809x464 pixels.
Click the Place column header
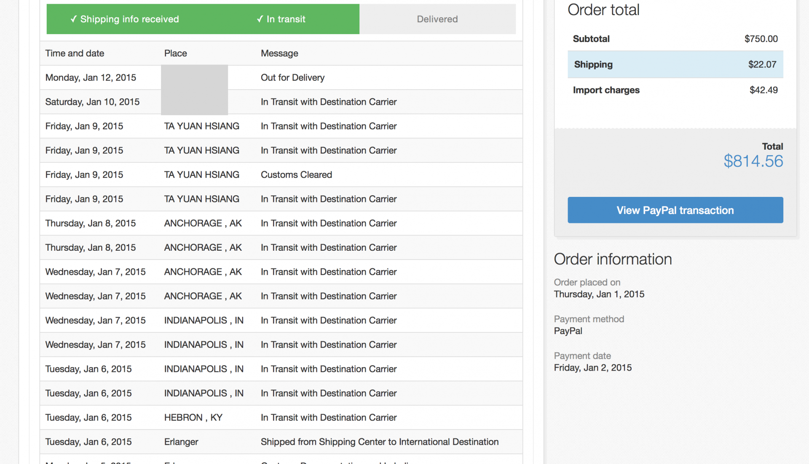tap(175, 53)
